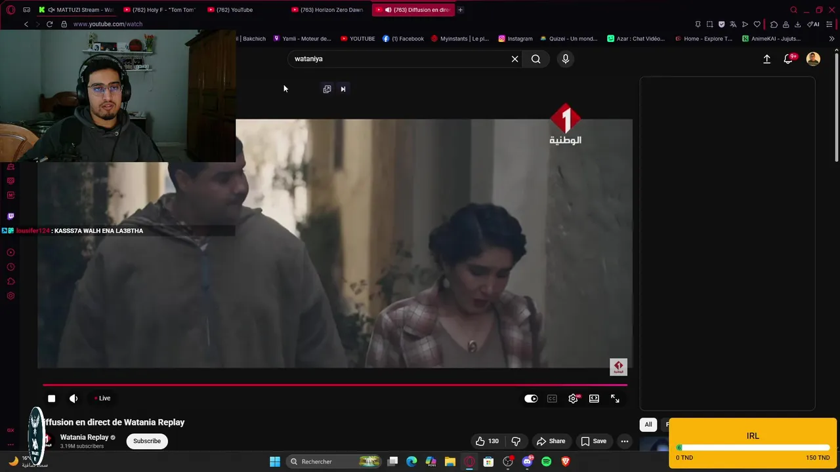
Task: Open the extensions cube icon
Action: (774, 24)
